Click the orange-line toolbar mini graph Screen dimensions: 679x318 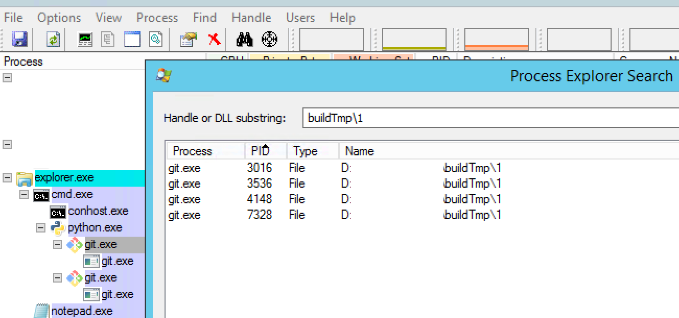(x=497, y=40)
